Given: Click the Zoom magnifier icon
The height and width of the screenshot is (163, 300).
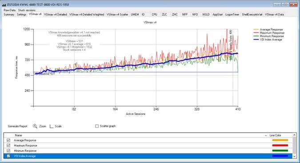Looking at the screenshot, I should tap(35, 126).
